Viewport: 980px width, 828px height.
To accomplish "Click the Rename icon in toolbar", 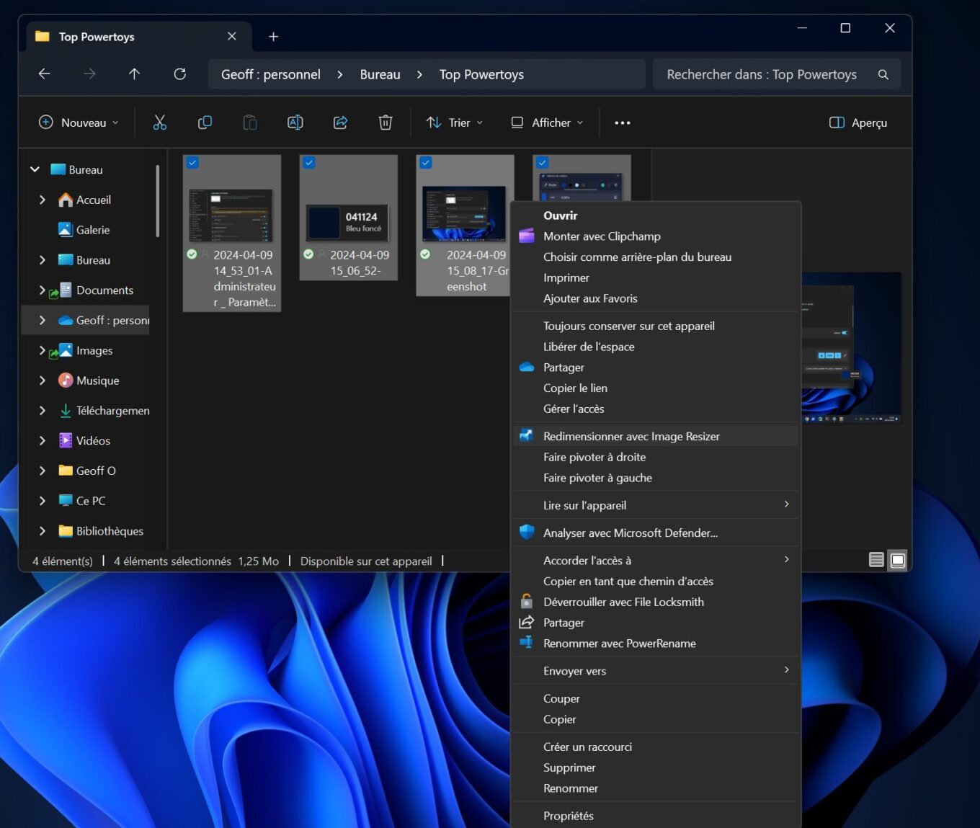I will click(295, 123).
